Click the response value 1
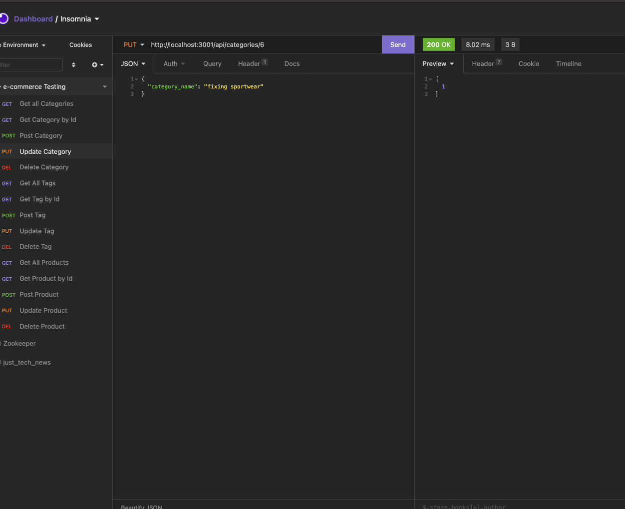 (443, 87)
